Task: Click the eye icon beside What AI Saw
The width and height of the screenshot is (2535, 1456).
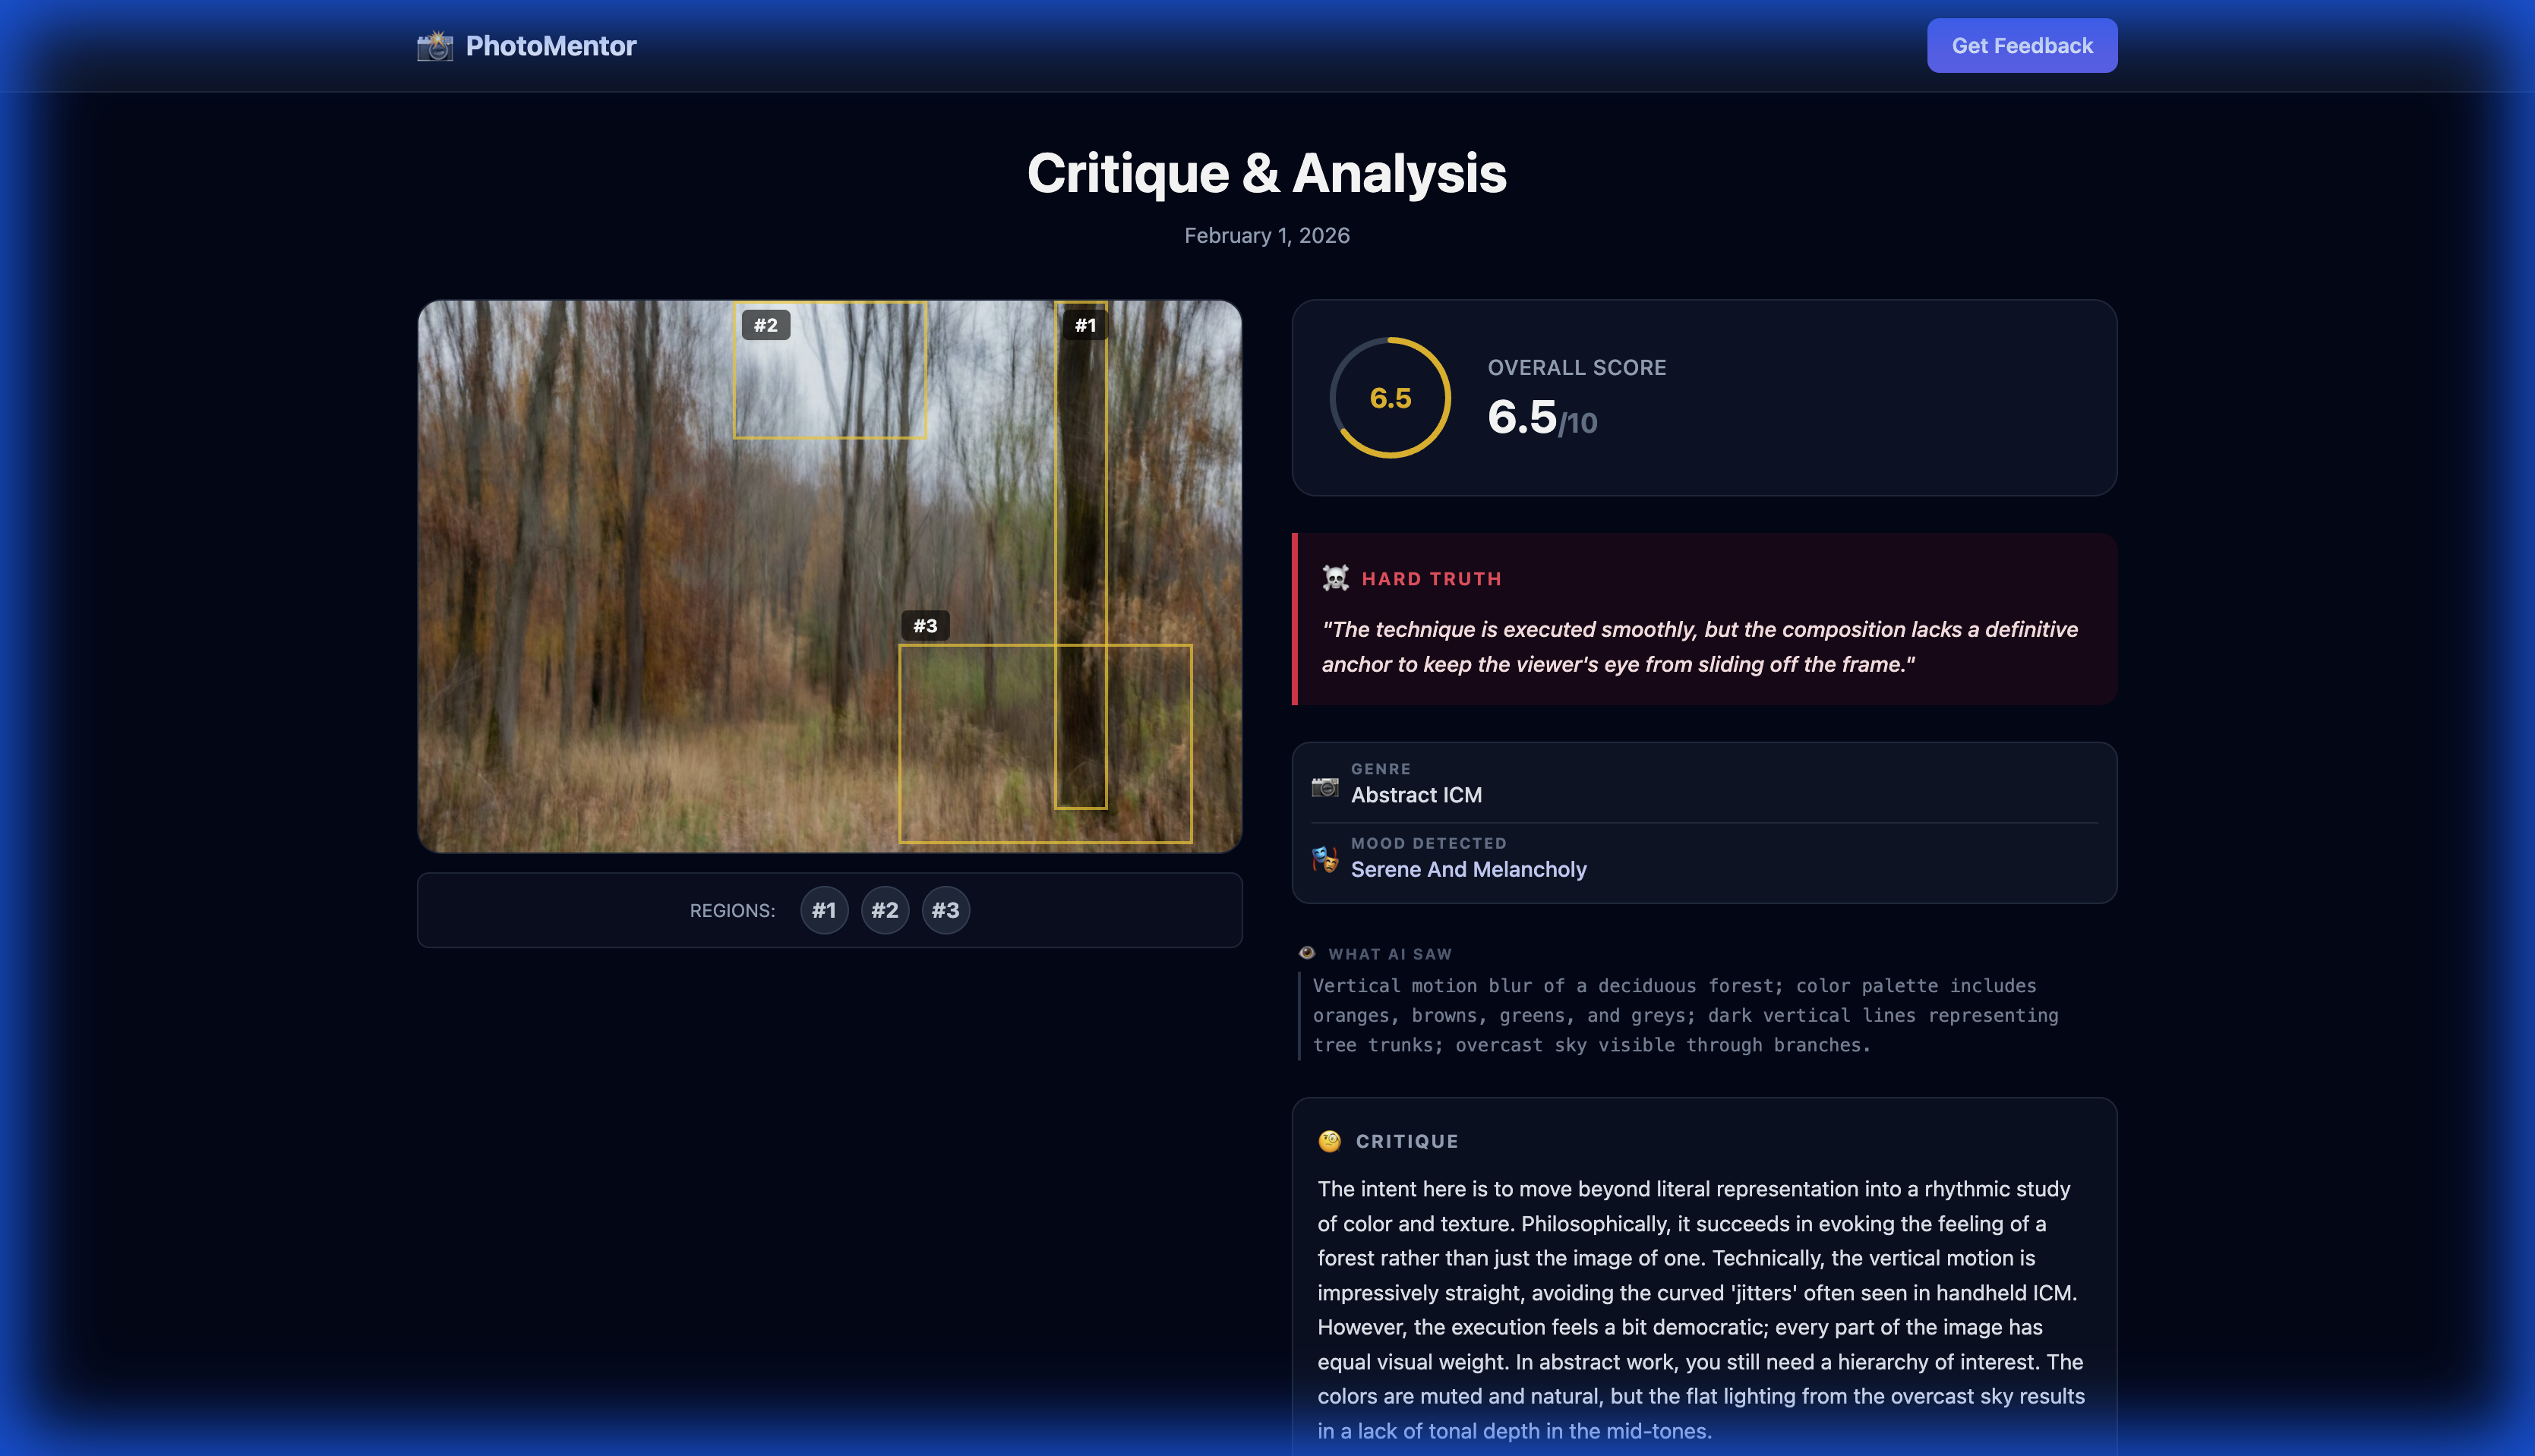Action: pyautogui.click(x=1306, y=953)
